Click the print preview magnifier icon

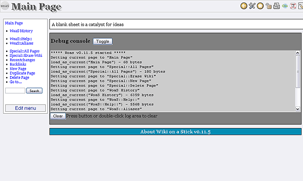[277, 6]
